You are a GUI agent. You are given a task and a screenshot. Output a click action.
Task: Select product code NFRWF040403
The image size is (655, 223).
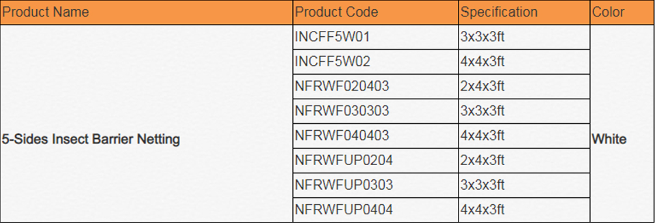click(375, 135)
